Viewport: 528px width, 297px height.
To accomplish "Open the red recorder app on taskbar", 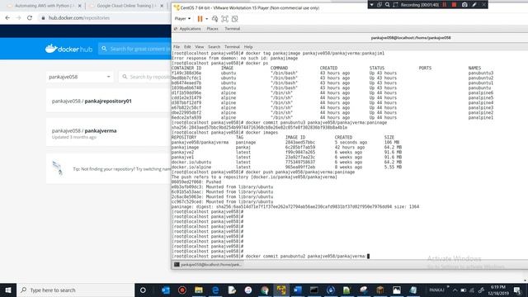I will click(182, 290).
